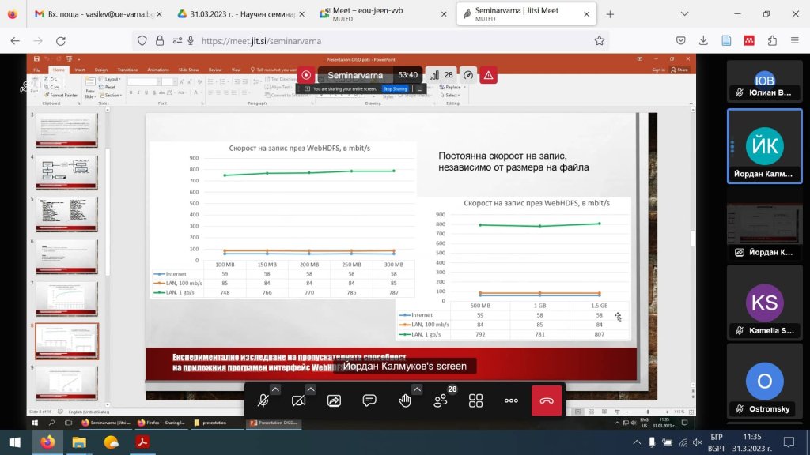Open the File menu in PowerPoint
Screen dimensions: 810x455
[36, 70]
